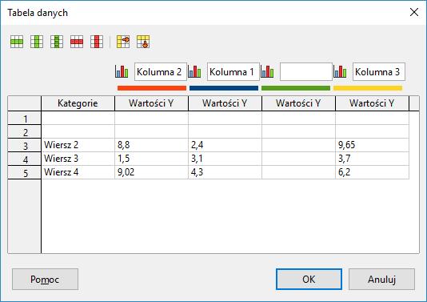Click the cell containing 3,1
Screen dimensions: 427x302
pyautogui.click(x=225, y=159)
